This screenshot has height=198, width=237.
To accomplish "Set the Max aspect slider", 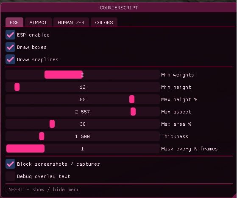I will (x=83, y=111).
